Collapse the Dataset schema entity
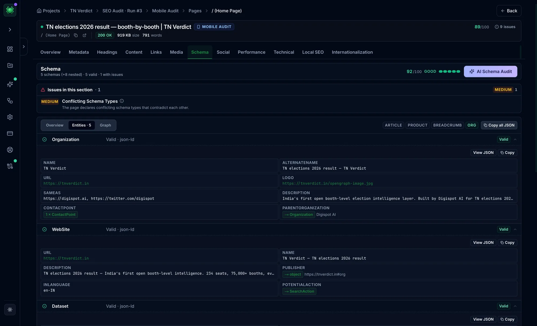Viewport: 537px width, 326px height. point(515,306)
